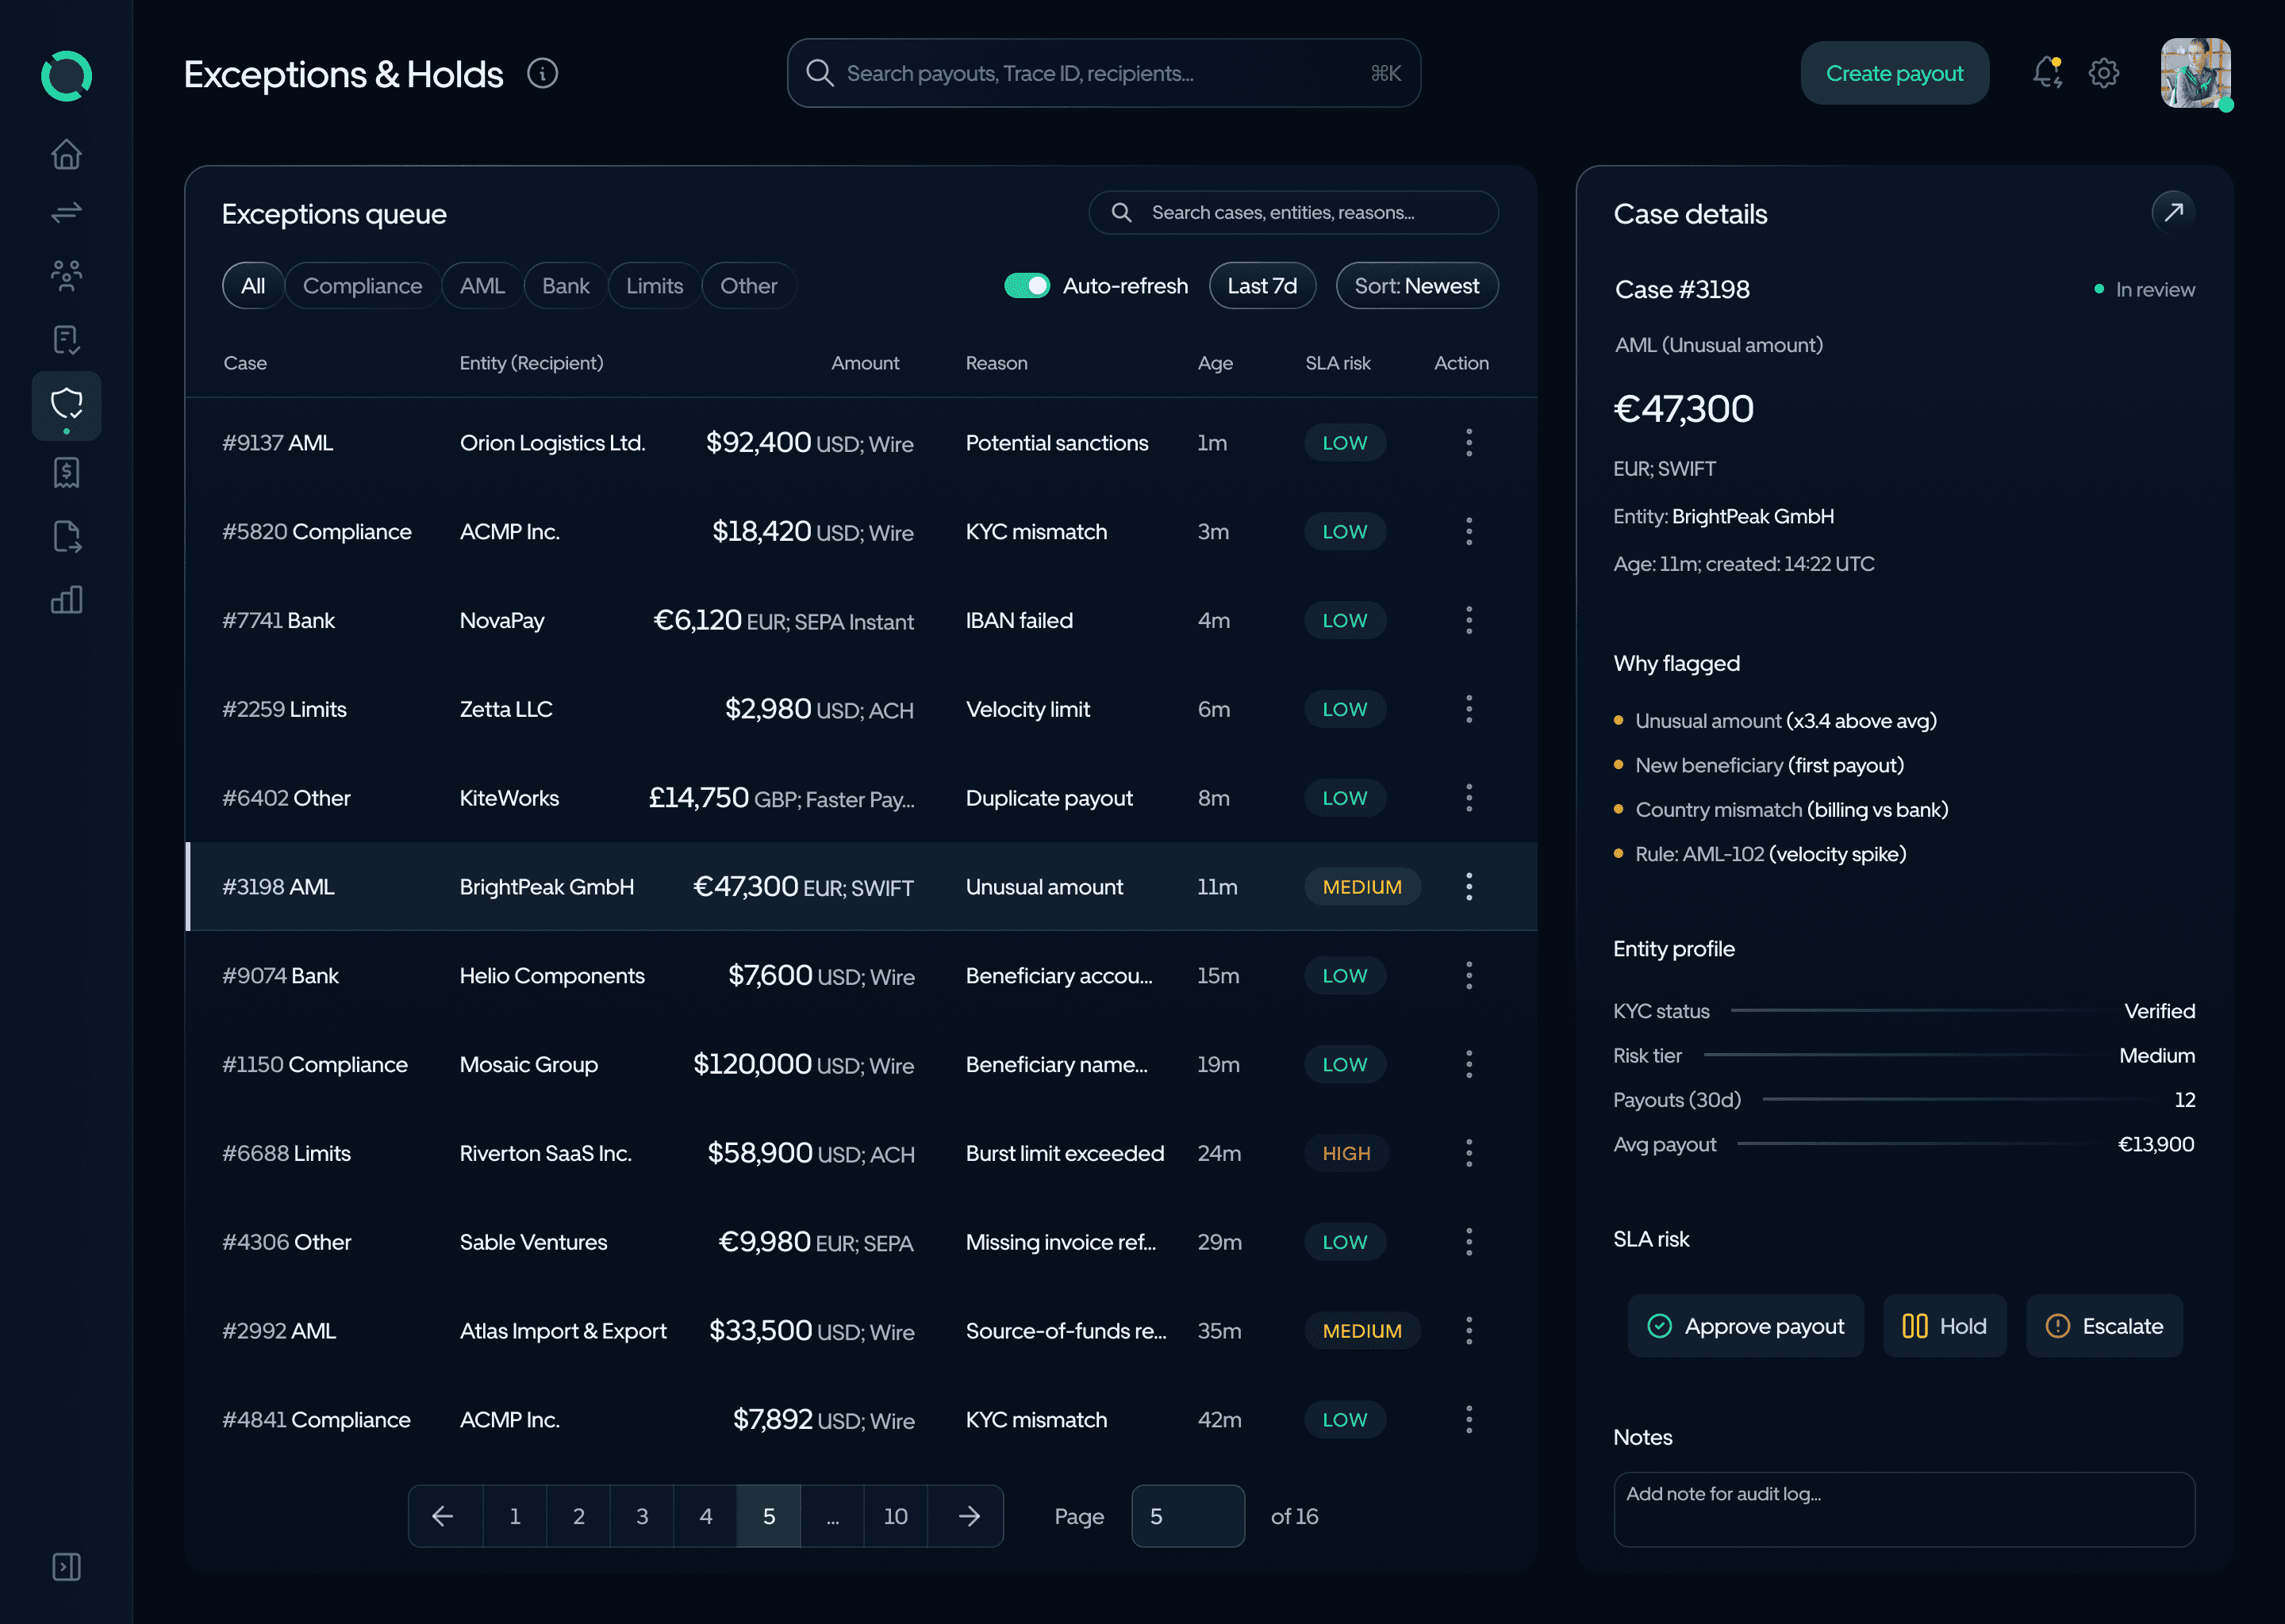Open action menu for case #6688
2285x1624 pixels.
(1469, 1153)
